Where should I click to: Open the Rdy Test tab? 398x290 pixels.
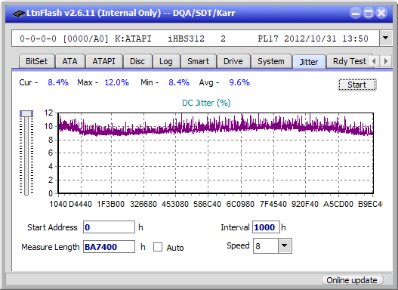pyautogui.click(x=349, y=61)
